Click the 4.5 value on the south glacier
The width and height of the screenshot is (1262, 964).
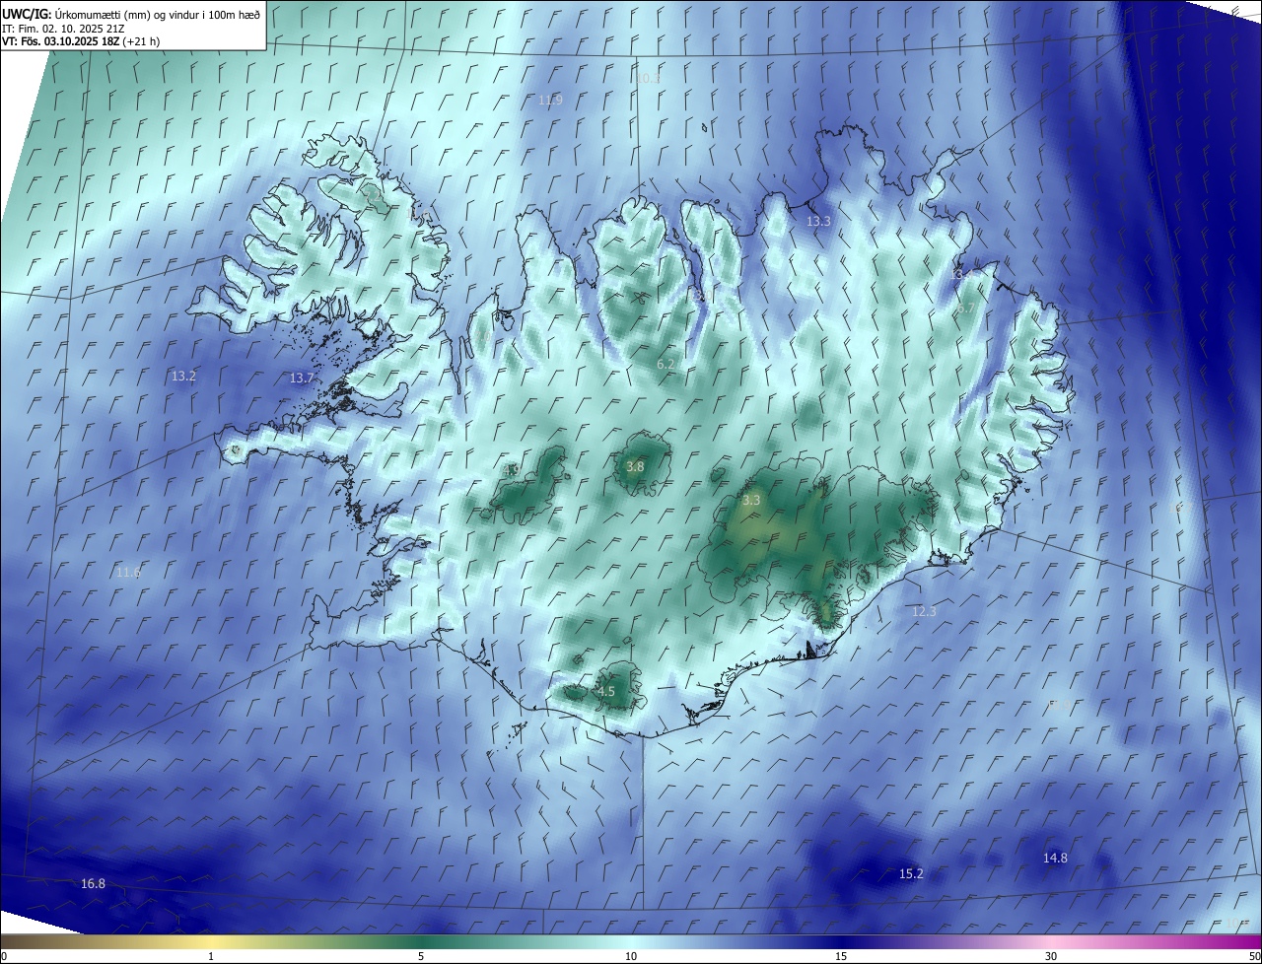[606, 692]
